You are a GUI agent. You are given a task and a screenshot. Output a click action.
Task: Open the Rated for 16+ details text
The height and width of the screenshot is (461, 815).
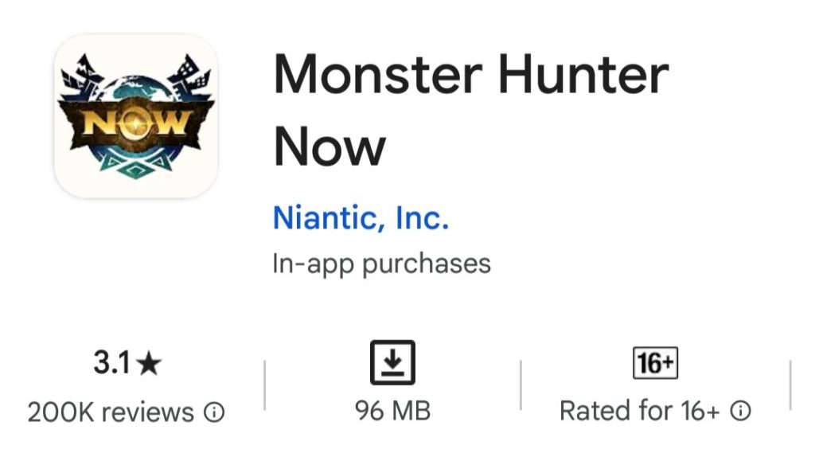point(639,411)
